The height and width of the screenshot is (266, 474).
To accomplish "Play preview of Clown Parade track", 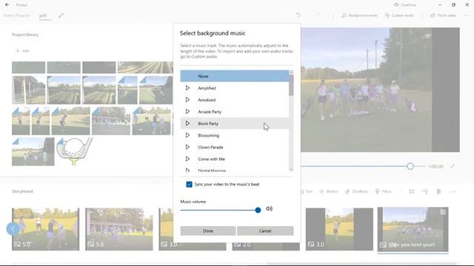I will point(187,147).
